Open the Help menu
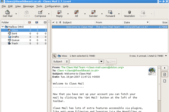Image resolution: width=169 pixels, height=112 pixels. [66, 6]
